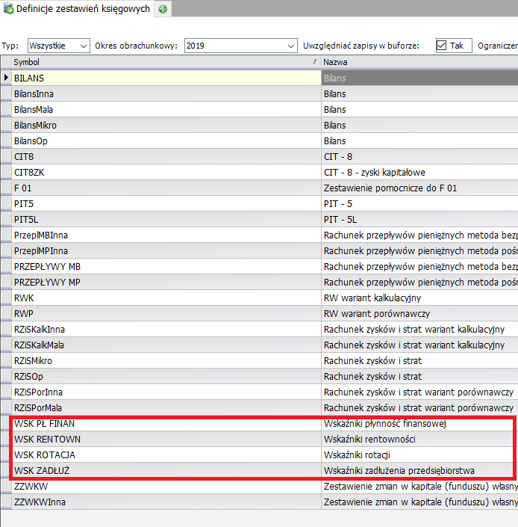Toggle the 'Tak' buffer entries checkbox
This screenshot has width=518, height=527.
click(441, 46)
